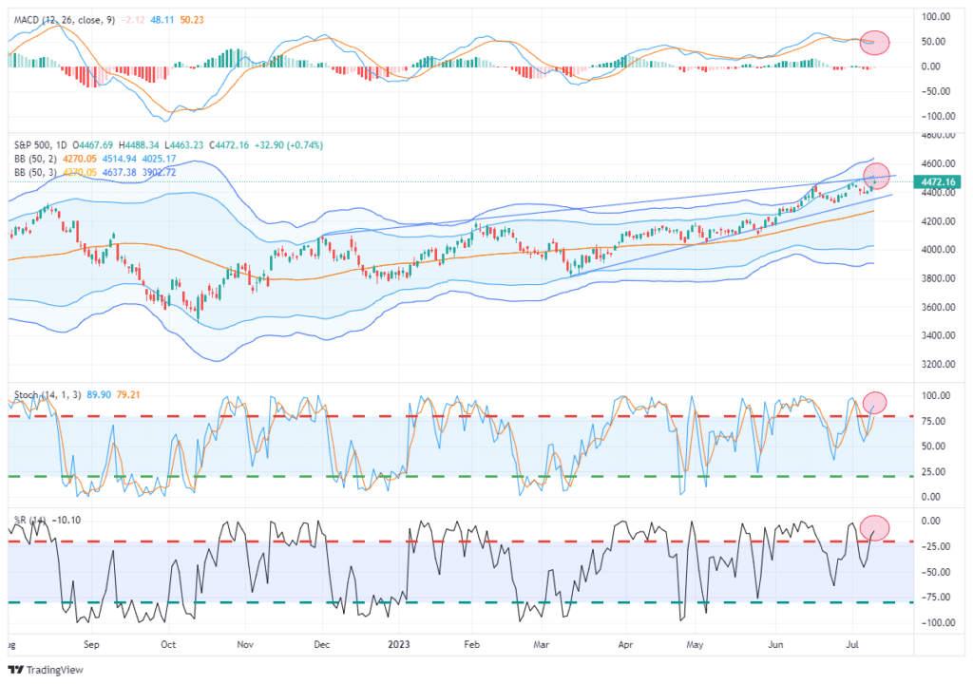This screenshot has height=684, width=973.
Task: Click the %R value -10.10
Action: click(x=67, y=521)
